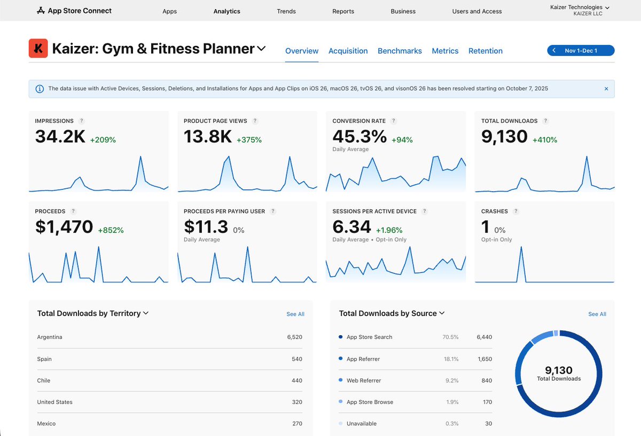
Task: Click See All for downloads by source
Action: click(597, 314)
